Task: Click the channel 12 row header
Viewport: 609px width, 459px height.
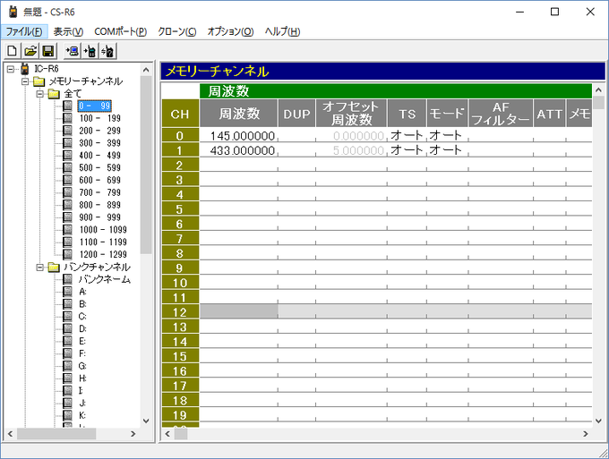Action: 180,312
